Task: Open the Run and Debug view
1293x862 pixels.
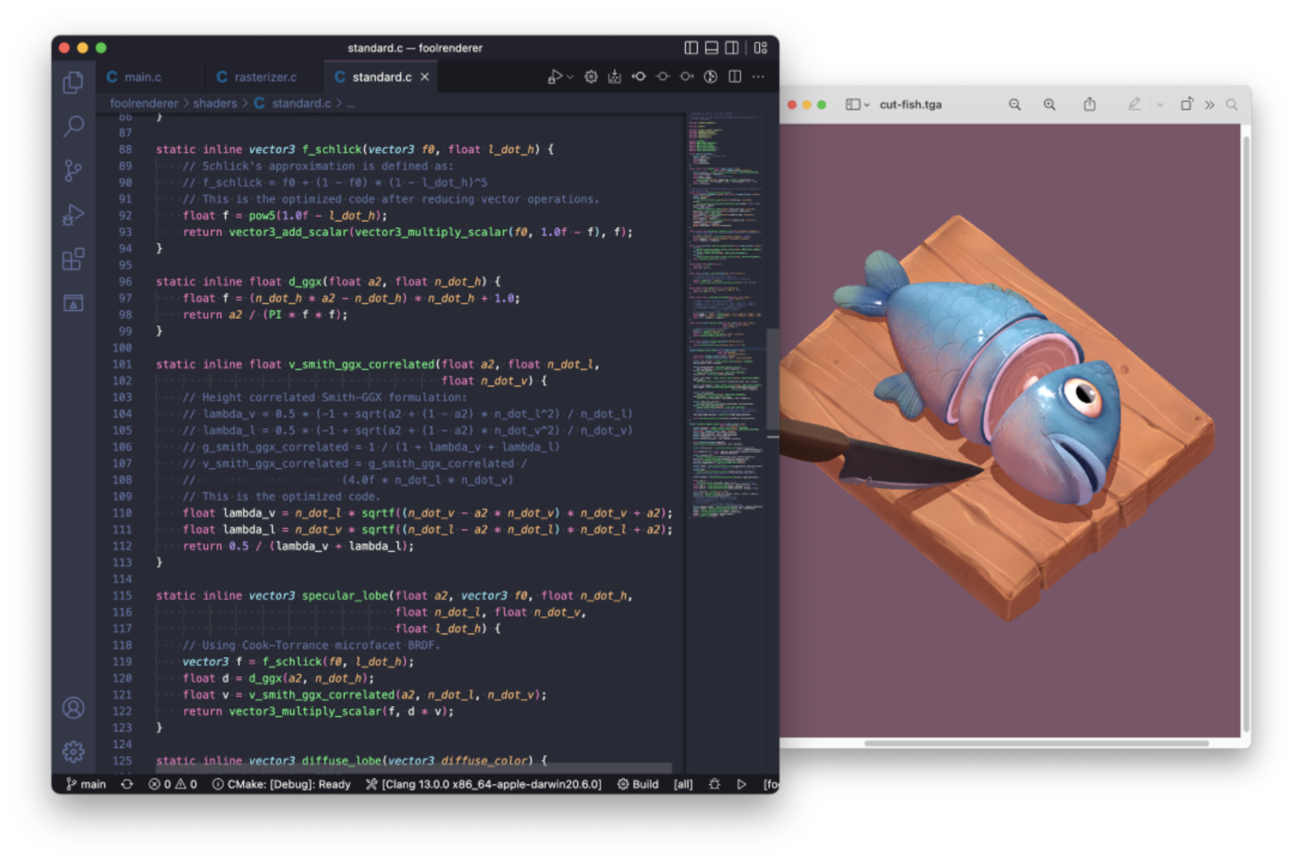Action: (73, 215)
